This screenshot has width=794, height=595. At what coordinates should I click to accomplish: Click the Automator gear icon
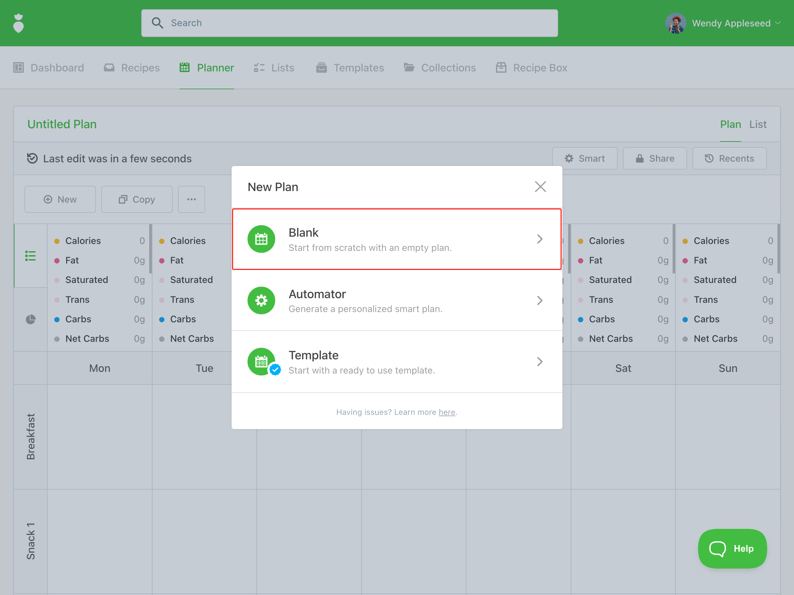click(261, 300)
